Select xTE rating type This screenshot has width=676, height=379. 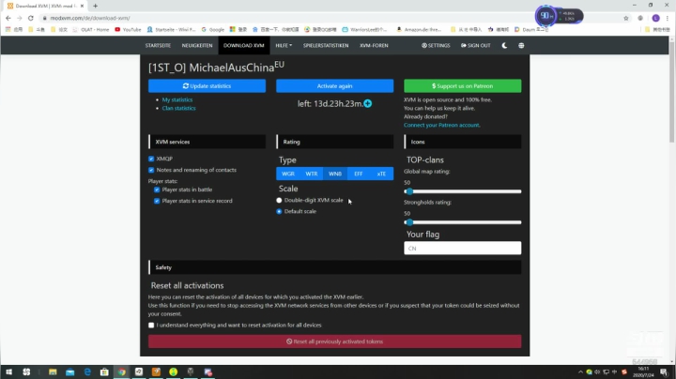coord(381,174)
